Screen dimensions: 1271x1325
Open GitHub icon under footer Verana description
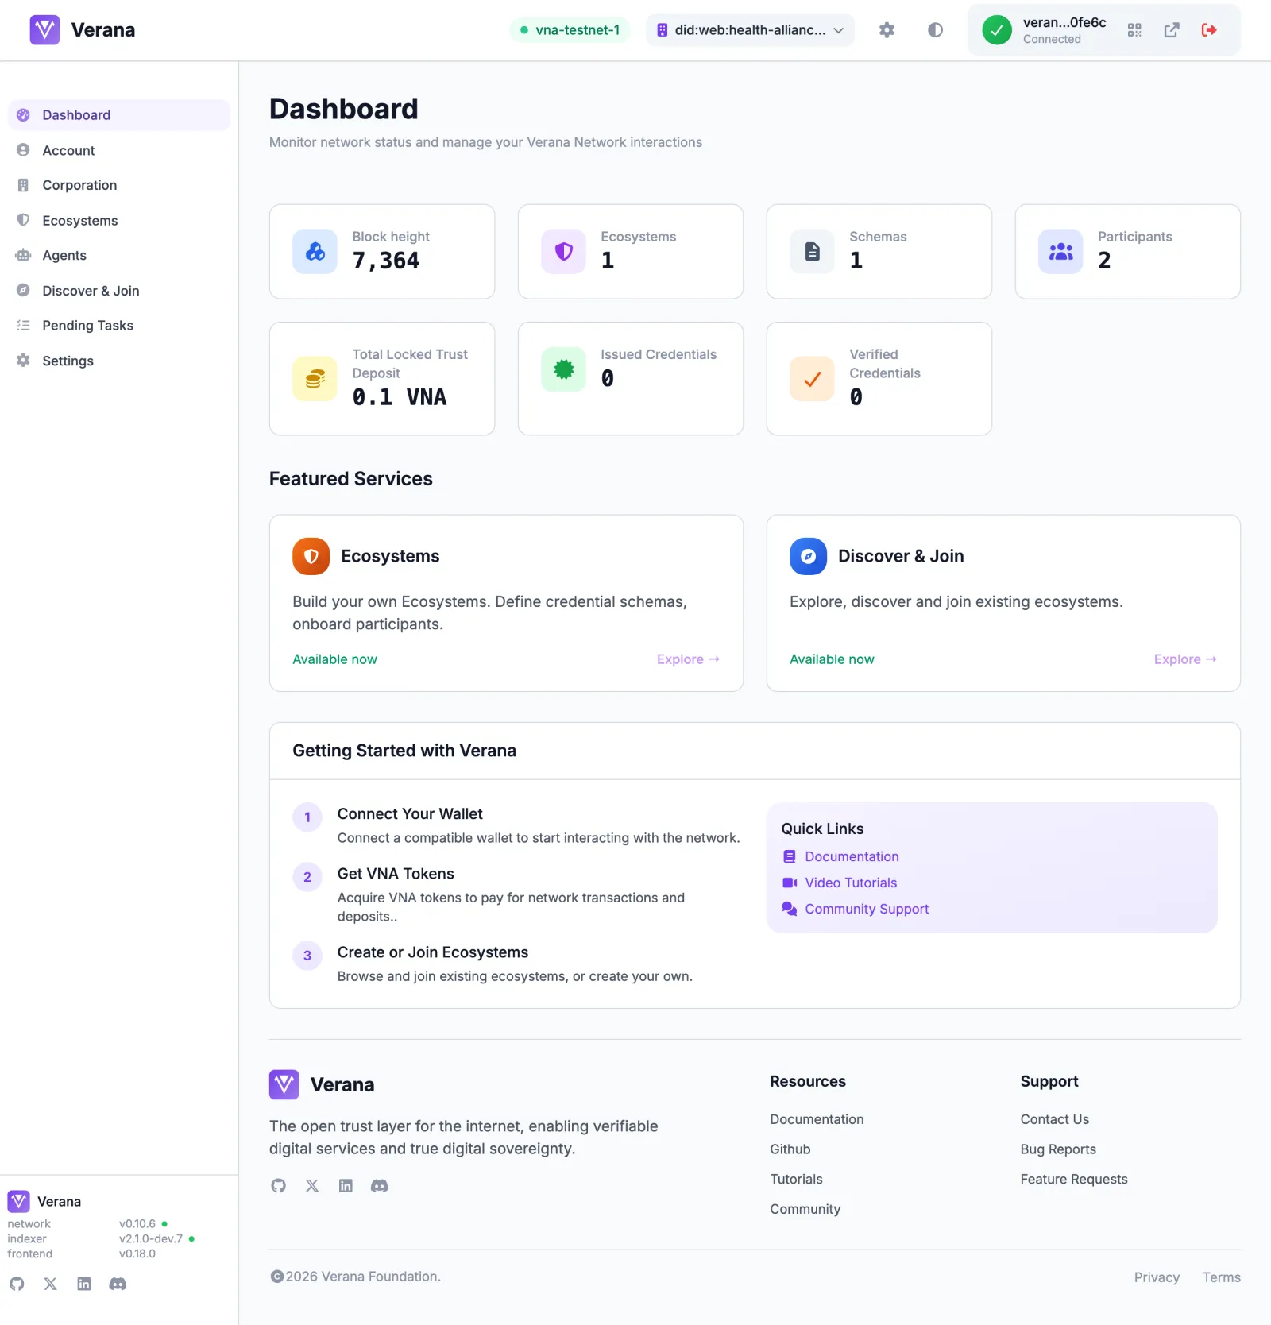coord(278,1186)
